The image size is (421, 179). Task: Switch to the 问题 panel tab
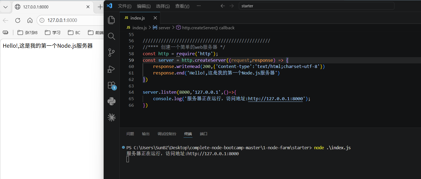pos(130,134)
